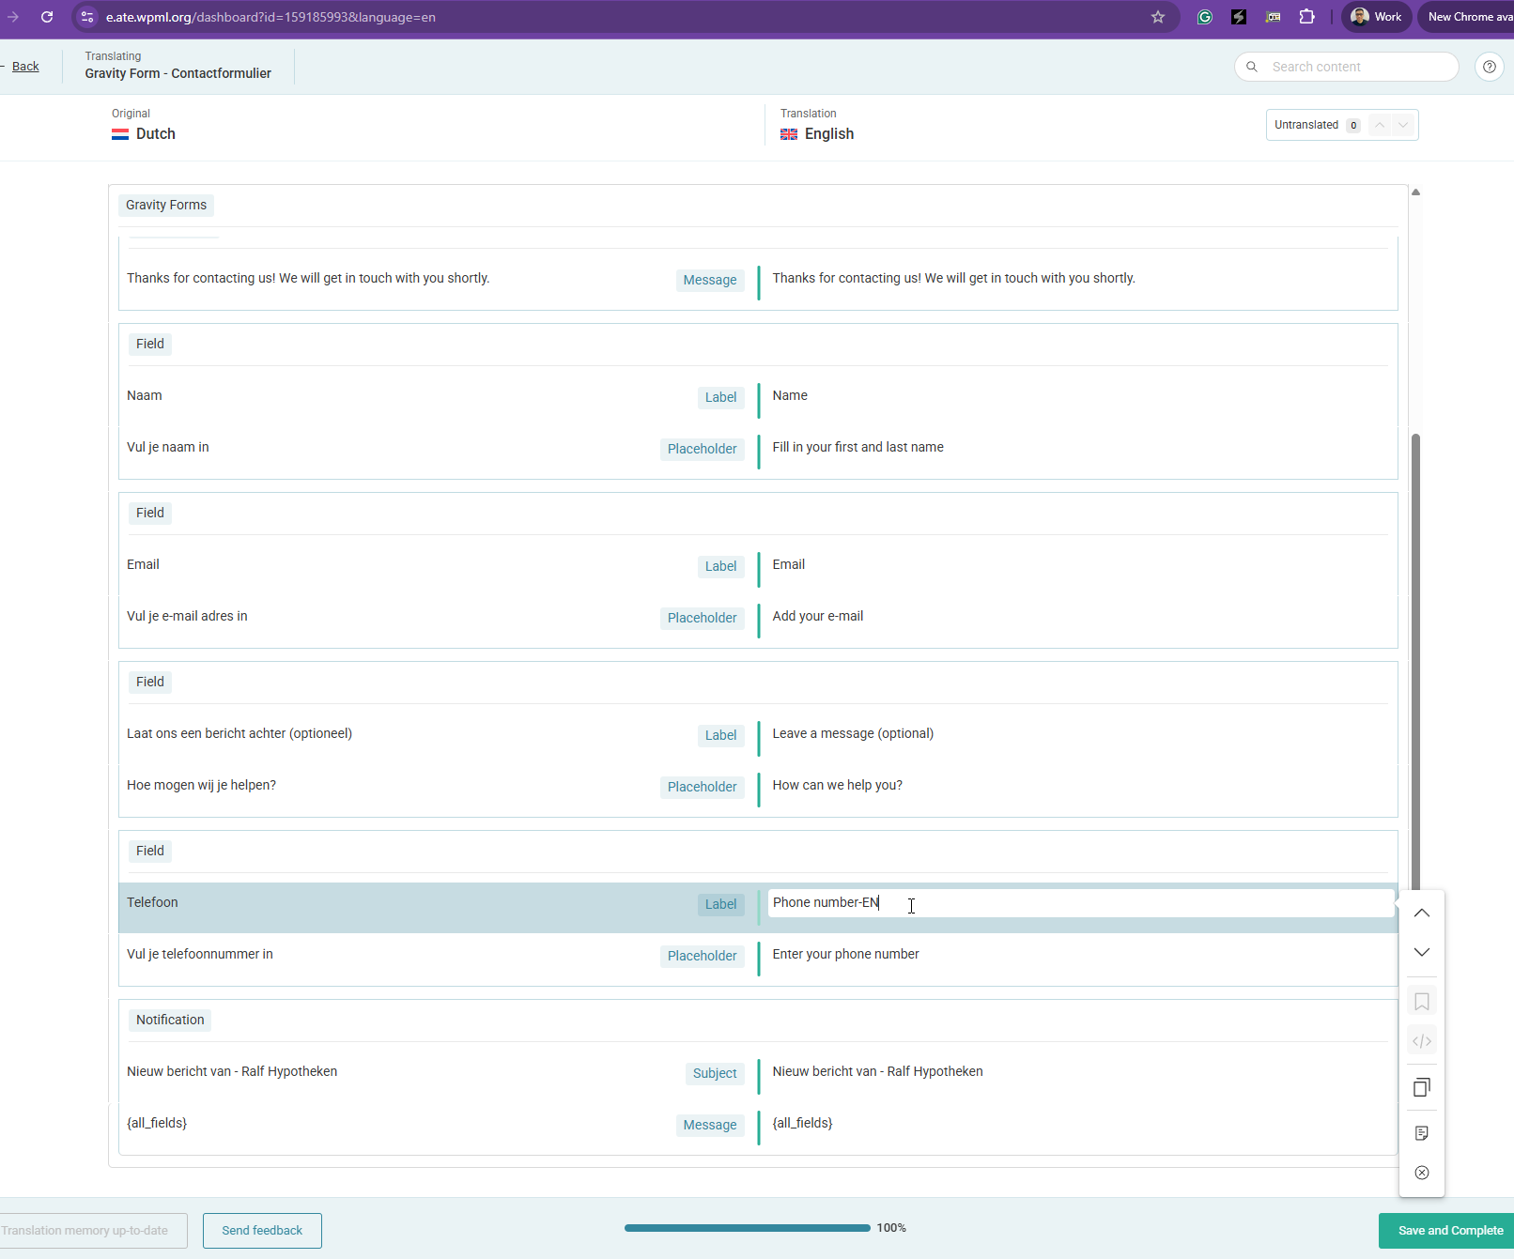
Task: Go to next segment with down chevron
Action: pyautogui.click(x=1422, y=952)
